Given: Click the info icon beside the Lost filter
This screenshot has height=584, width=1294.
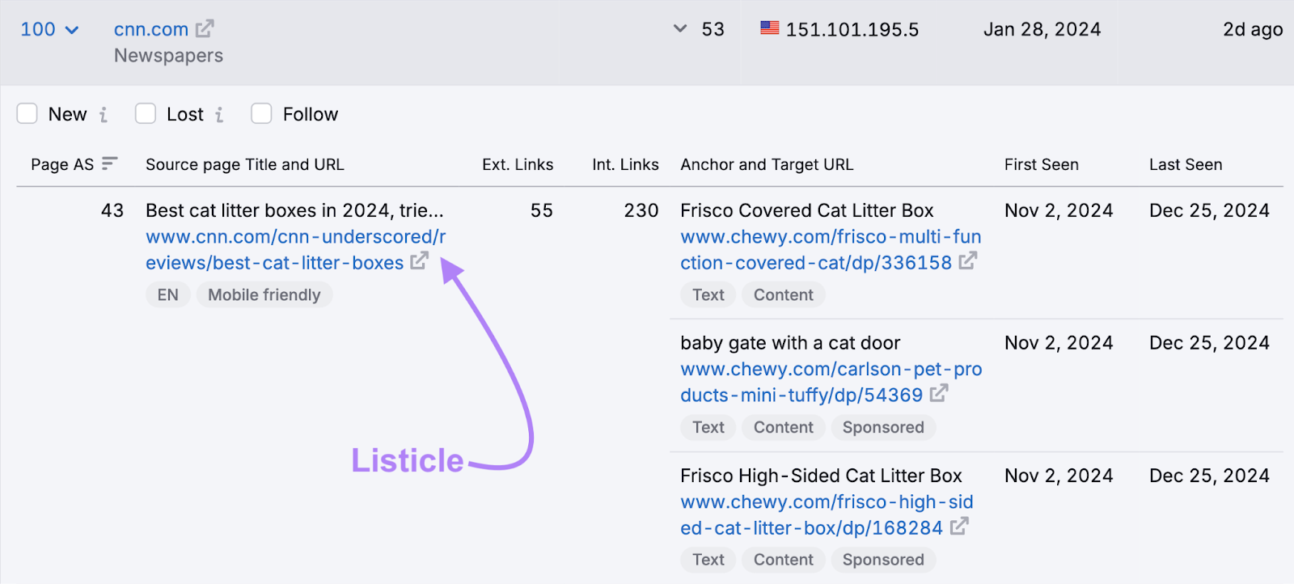Looking at the screenshot, I should click(219, 114).
